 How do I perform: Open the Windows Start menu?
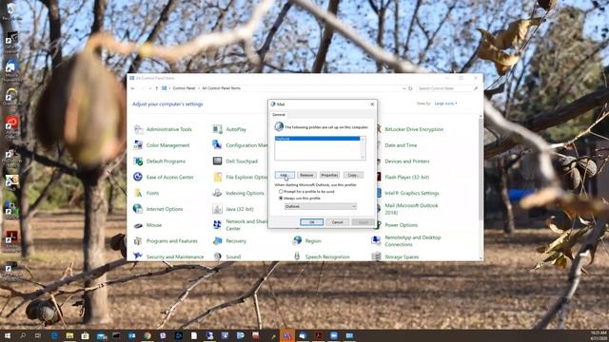(x=7, y=335)
